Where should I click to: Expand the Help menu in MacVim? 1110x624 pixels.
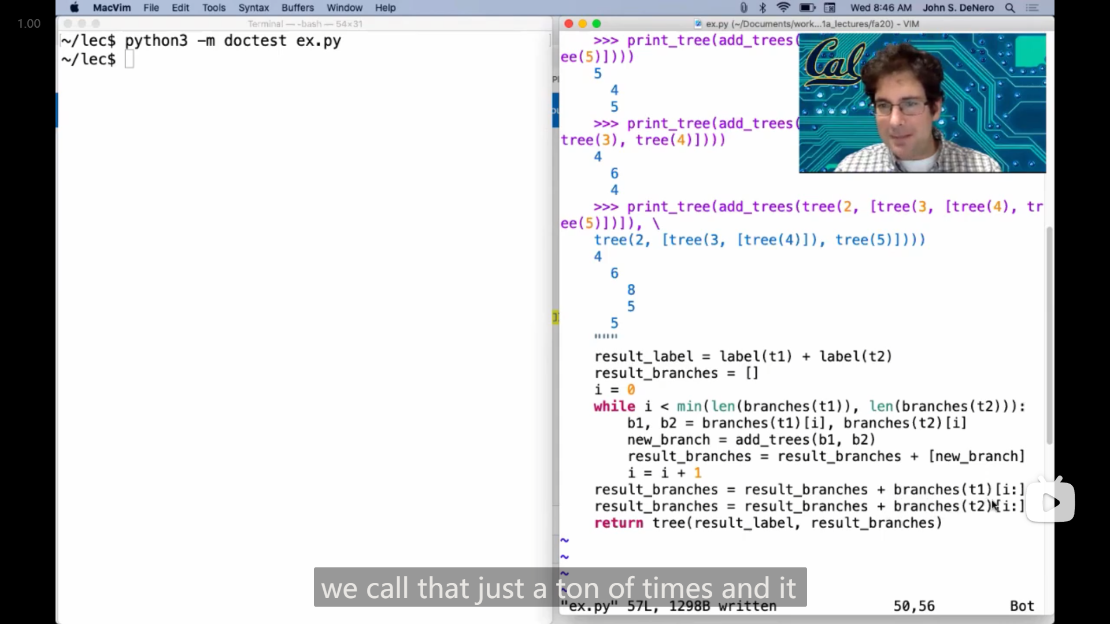(385, 8)
